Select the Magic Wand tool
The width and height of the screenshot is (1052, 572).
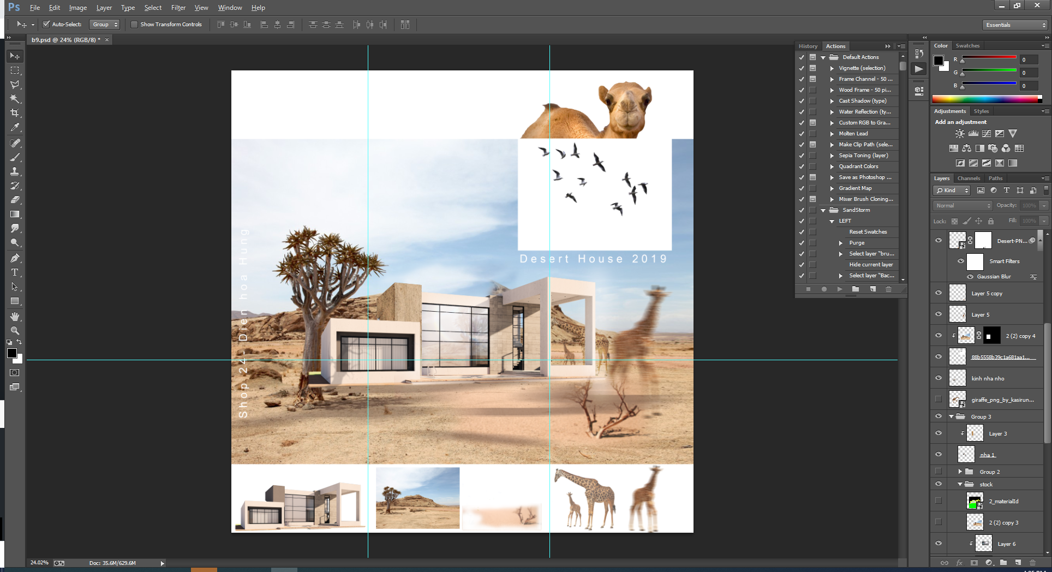point(15,99)
